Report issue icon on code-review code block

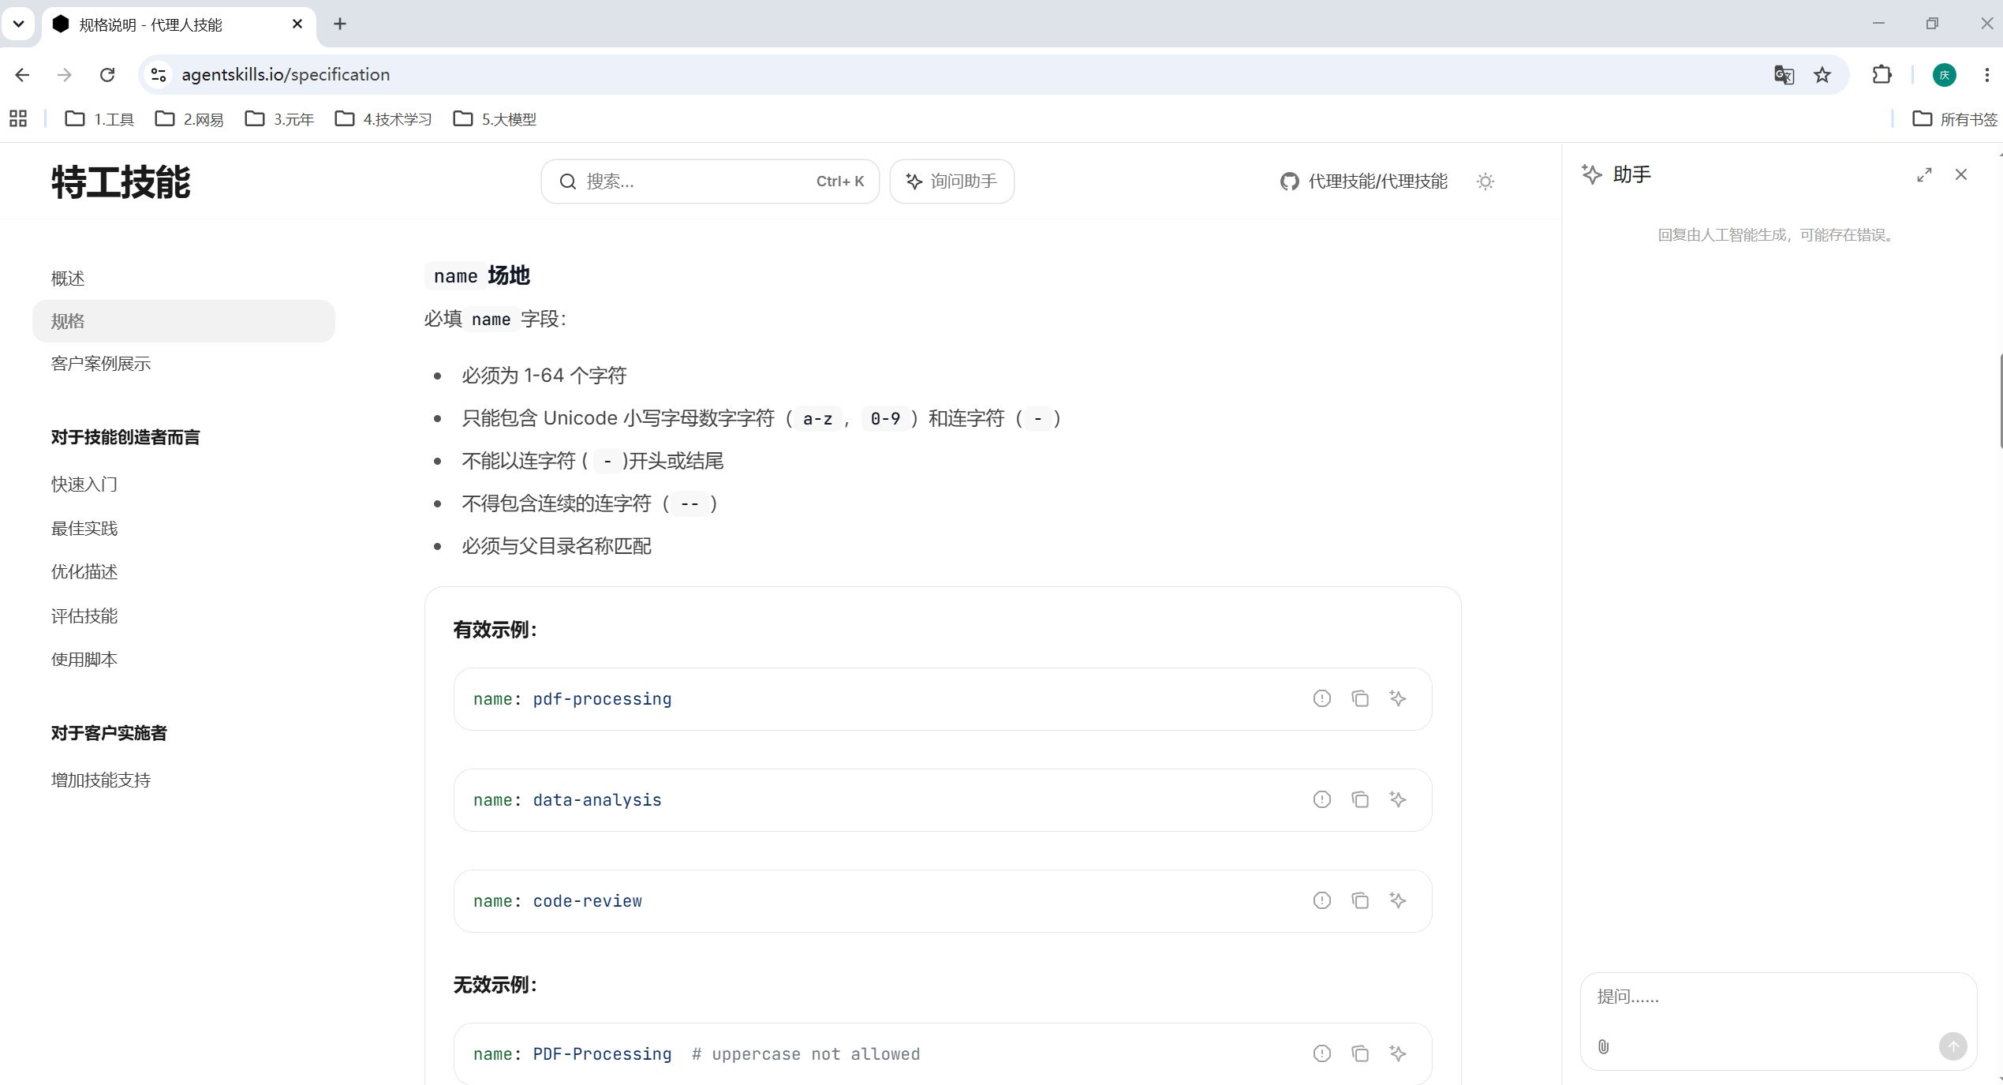pos(1321,900)
